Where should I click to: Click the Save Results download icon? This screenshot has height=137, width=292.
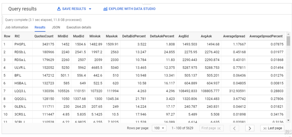[x=59, y=9]
